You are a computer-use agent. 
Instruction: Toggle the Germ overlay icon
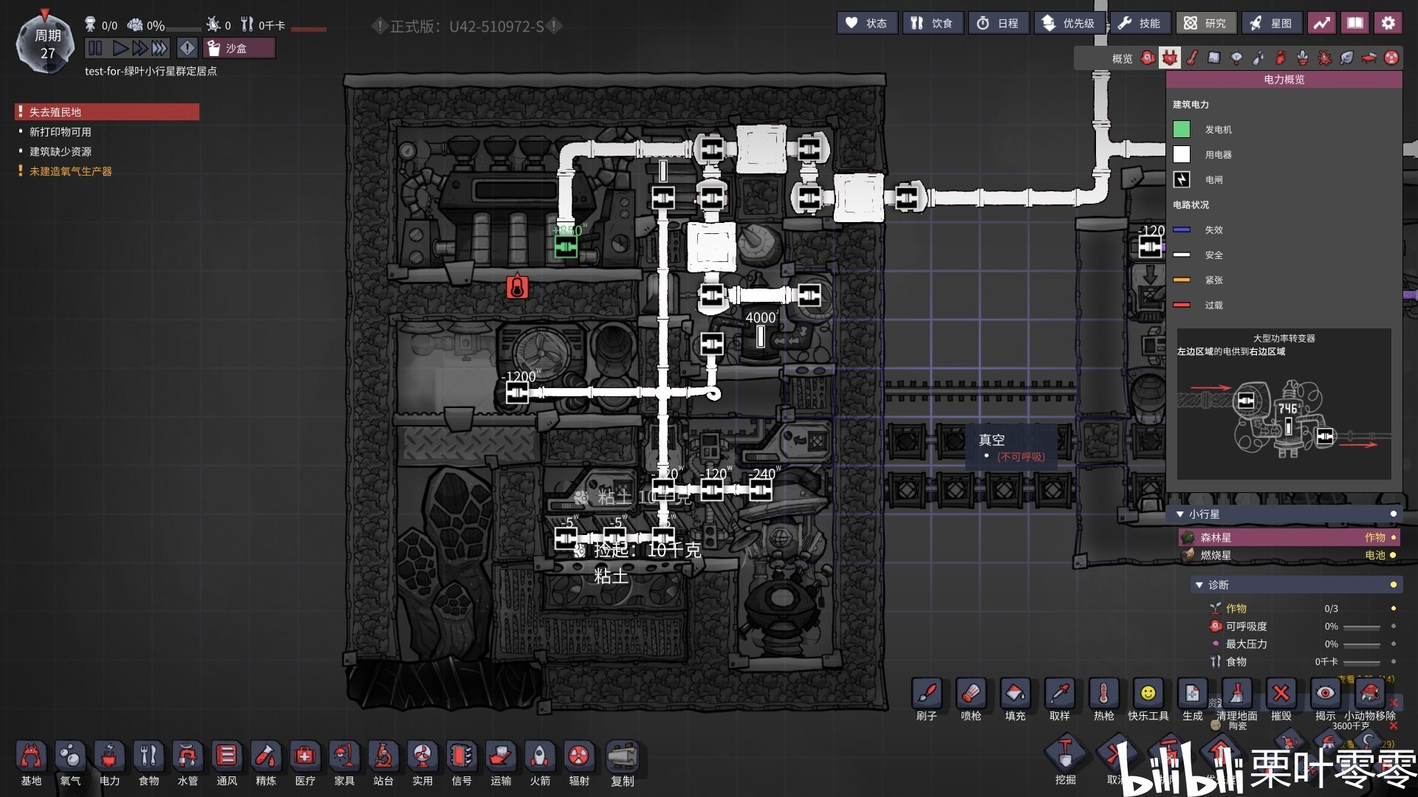click(1325, 58)
